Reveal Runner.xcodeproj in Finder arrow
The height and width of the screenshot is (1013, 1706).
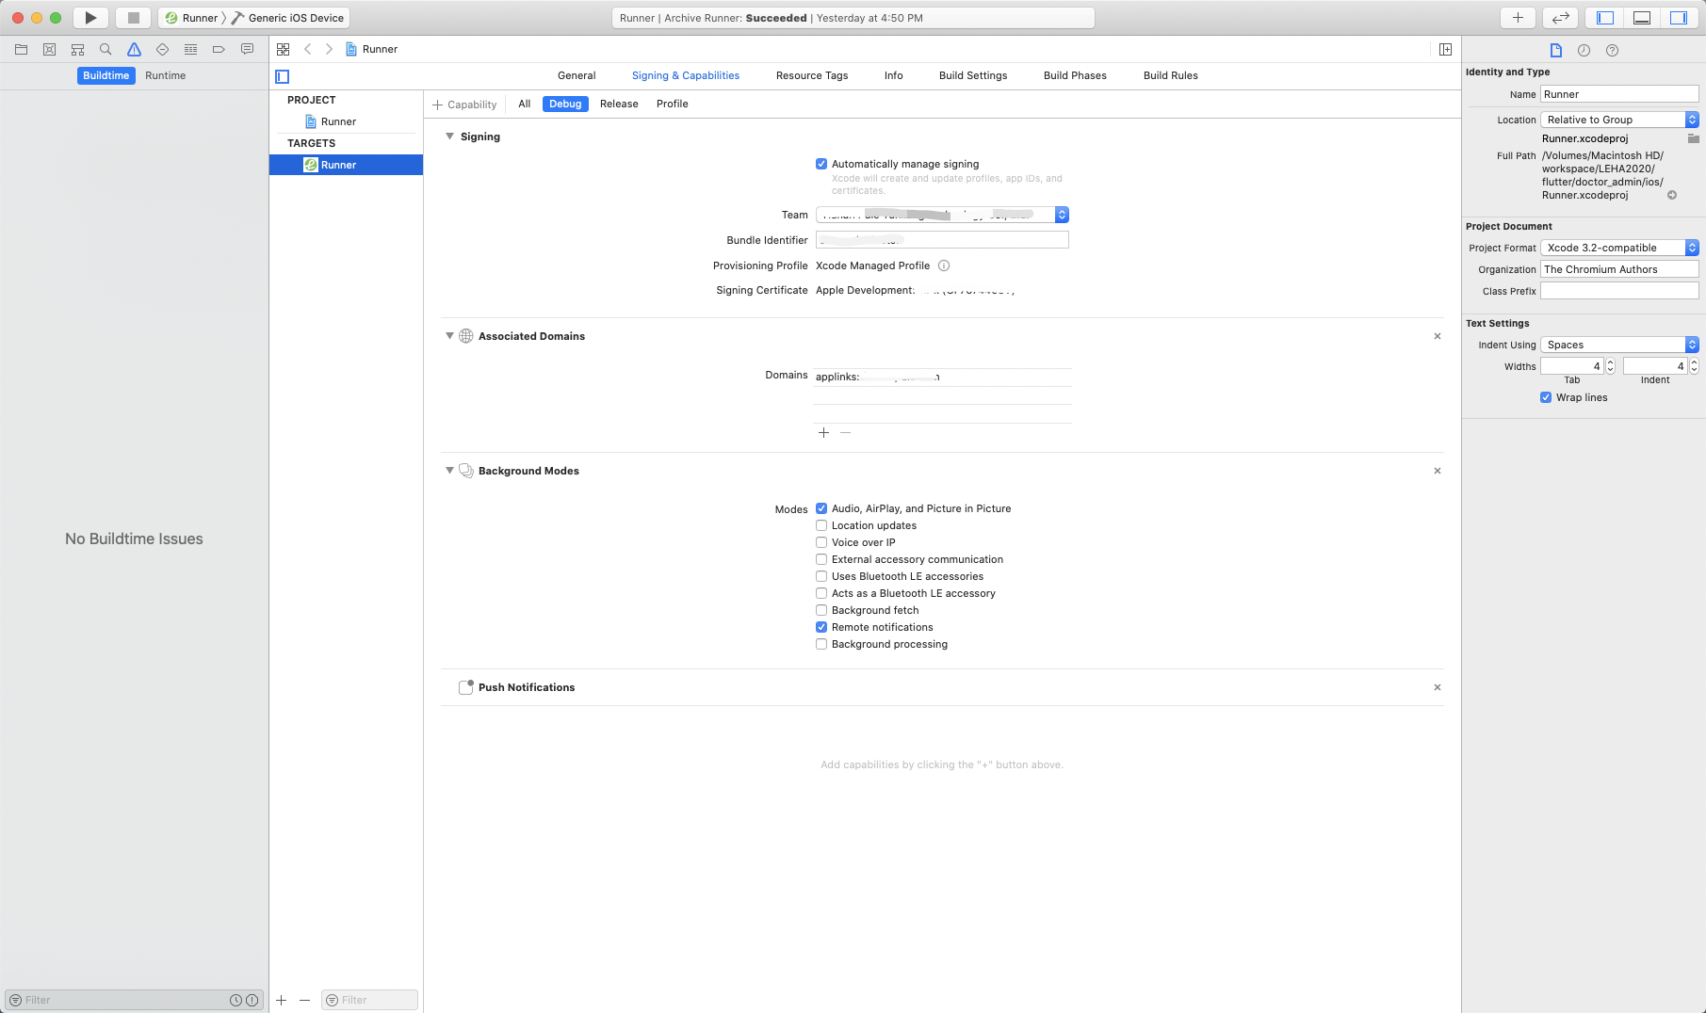1672,195
